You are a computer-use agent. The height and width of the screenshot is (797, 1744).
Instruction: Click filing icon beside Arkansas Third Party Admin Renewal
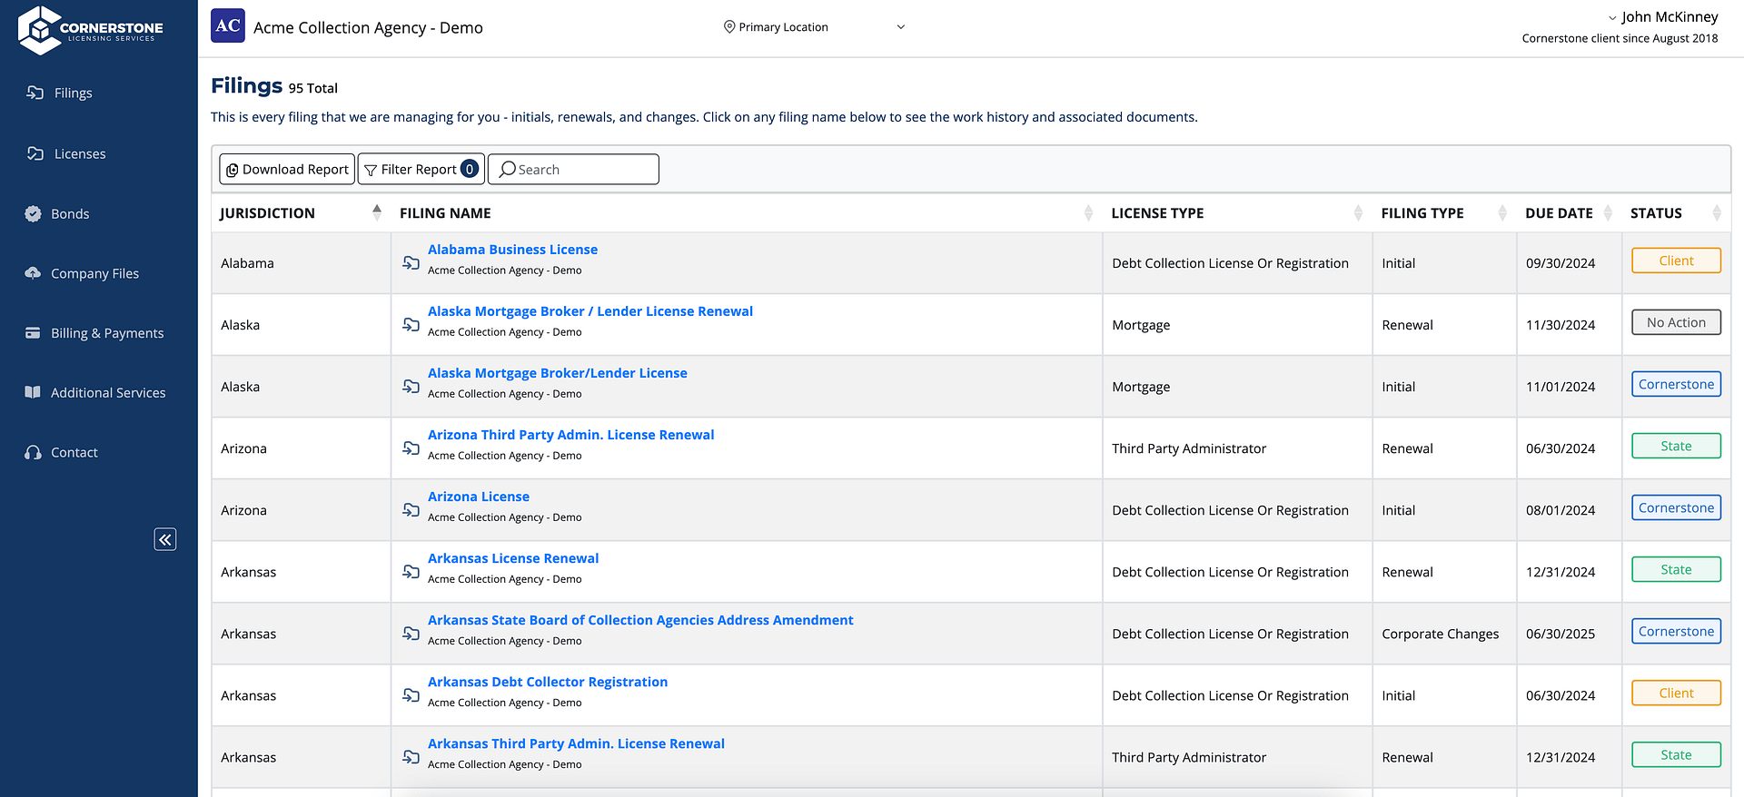point(411,756)
